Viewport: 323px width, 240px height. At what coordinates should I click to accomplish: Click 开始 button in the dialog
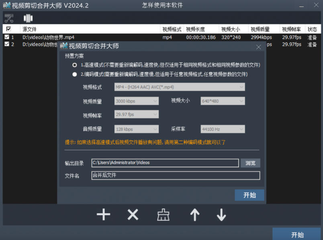click(x=249, y=195)
